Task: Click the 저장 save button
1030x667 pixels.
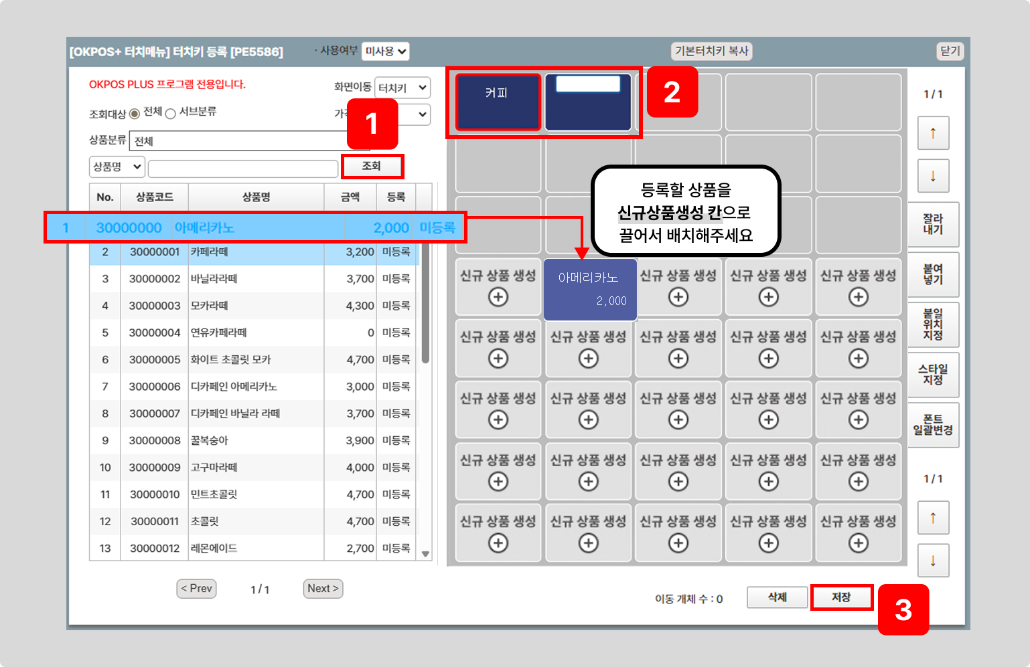Action: [841, 597]
